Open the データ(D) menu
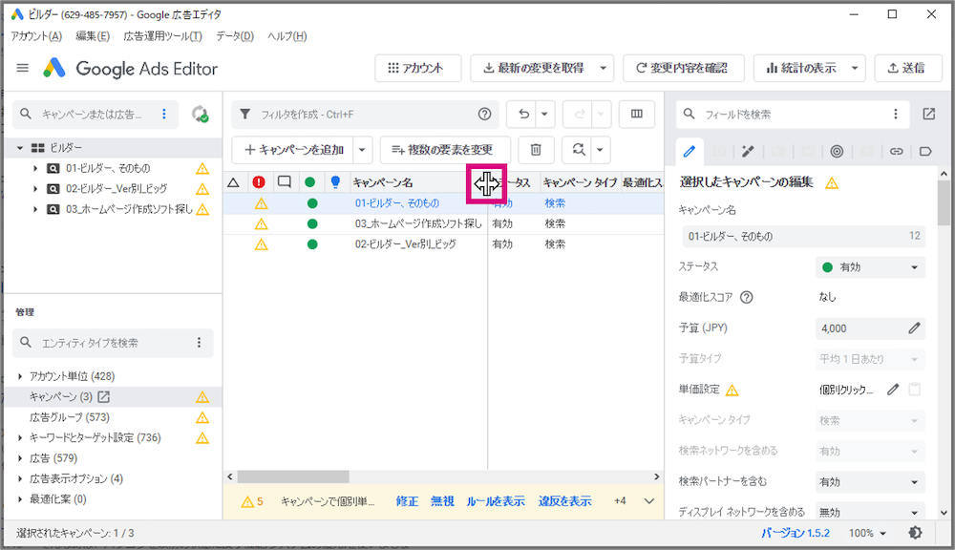Screen dimensions: 955x550 pyautogui.click(x=235, y=36)
